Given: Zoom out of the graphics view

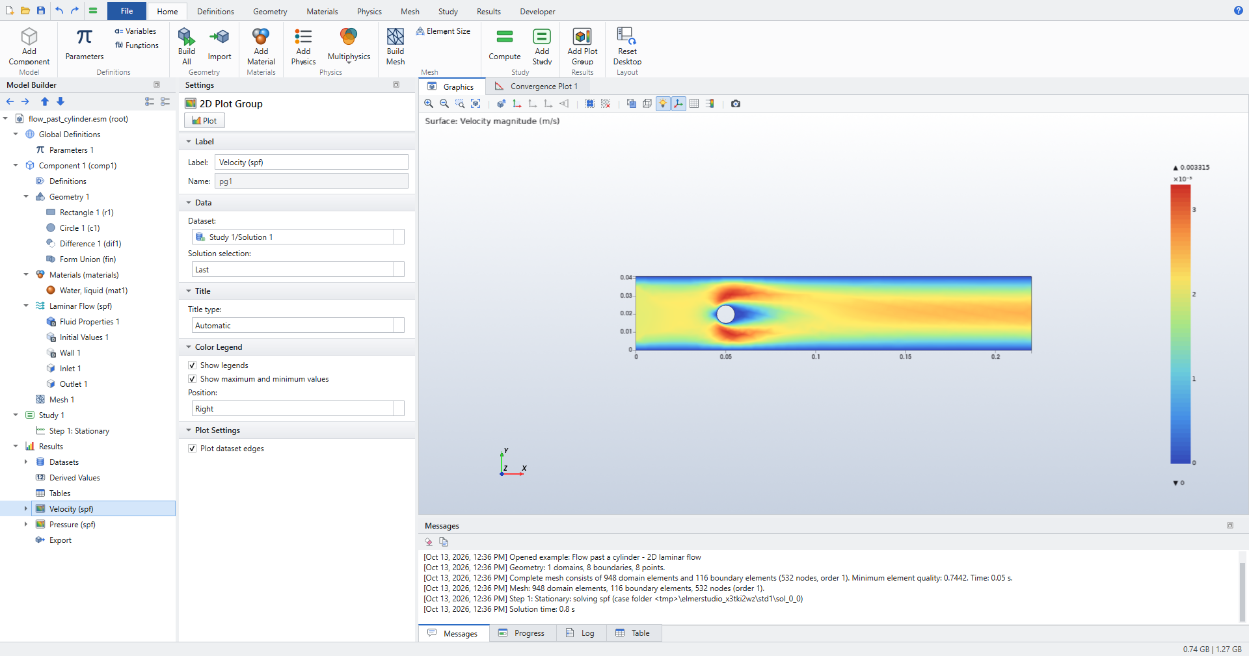Looking at the screenshot, I should tap(444, 103).
